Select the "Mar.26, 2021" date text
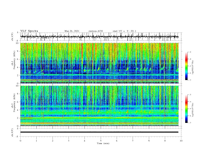Viewport: 204px width, 158px height. click(x=72, y=31)
